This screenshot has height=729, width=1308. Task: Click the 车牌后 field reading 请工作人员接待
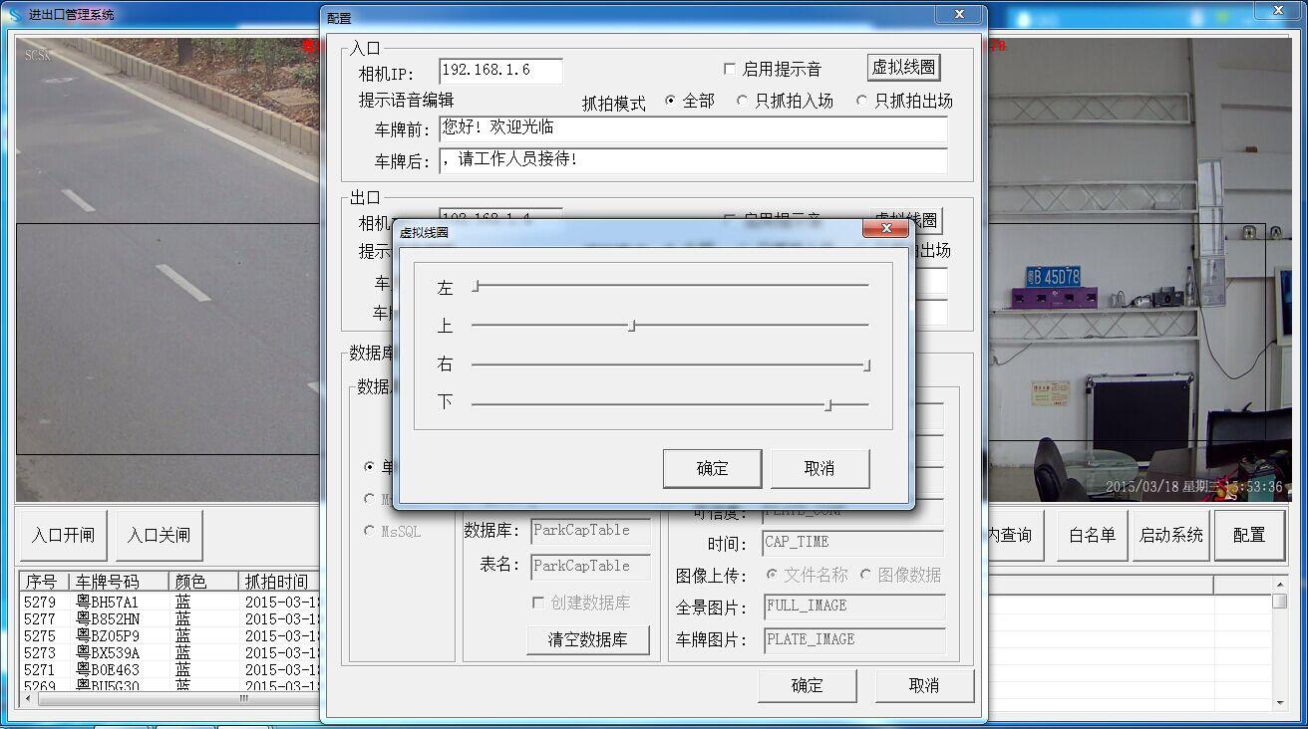click(x=693, y=160)
